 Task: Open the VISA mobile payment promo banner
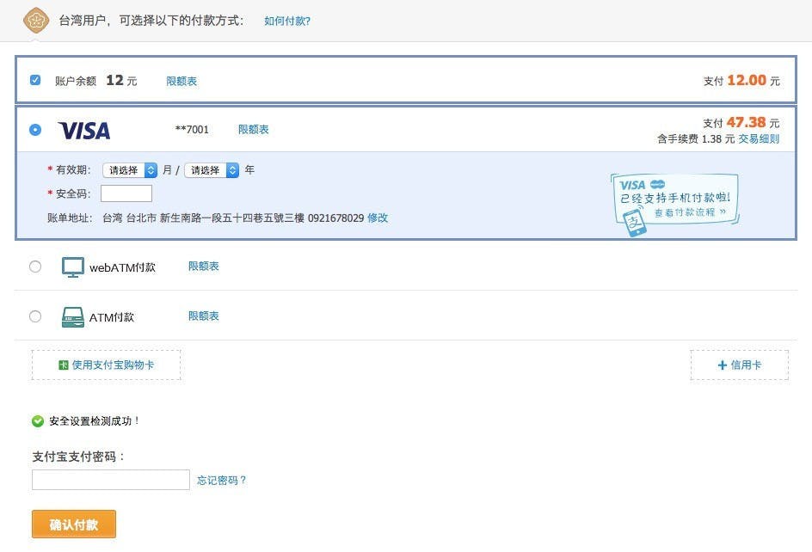675,204
